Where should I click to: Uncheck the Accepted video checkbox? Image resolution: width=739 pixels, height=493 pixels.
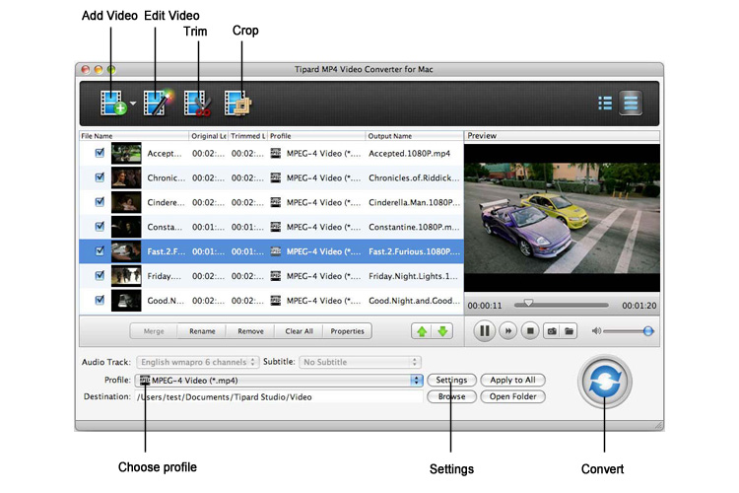click(x=100, y=153)
